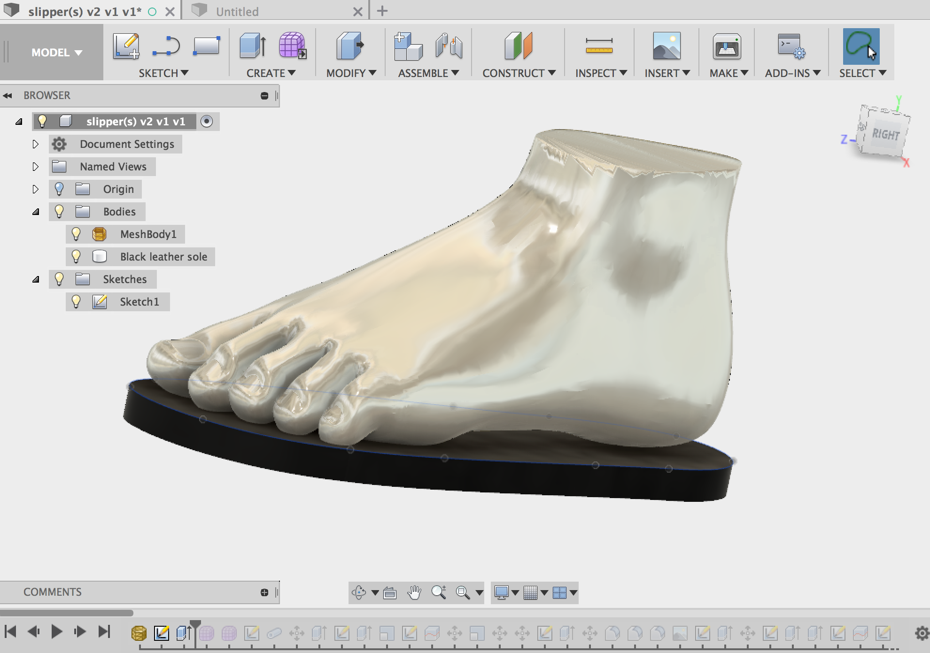Image resolution: width=930 pixels, height=653 pixels.
Task: Expand the Document Settings tree node
Action: [x=35, y=144]
